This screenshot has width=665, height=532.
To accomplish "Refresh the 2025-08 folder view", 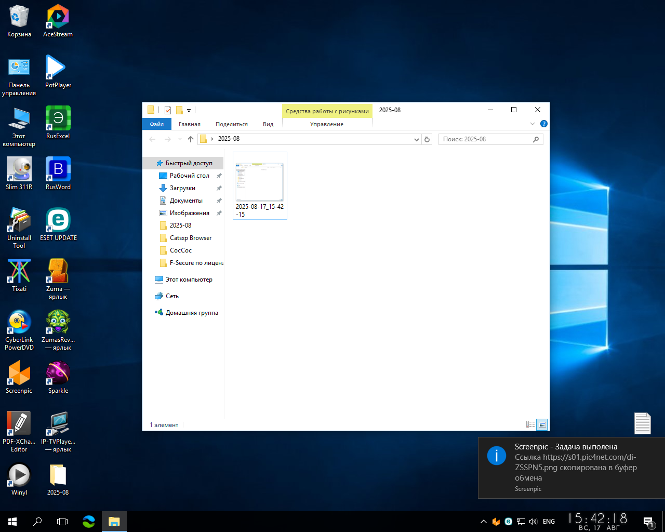I will pyautogui.click(x=427, y=139).
